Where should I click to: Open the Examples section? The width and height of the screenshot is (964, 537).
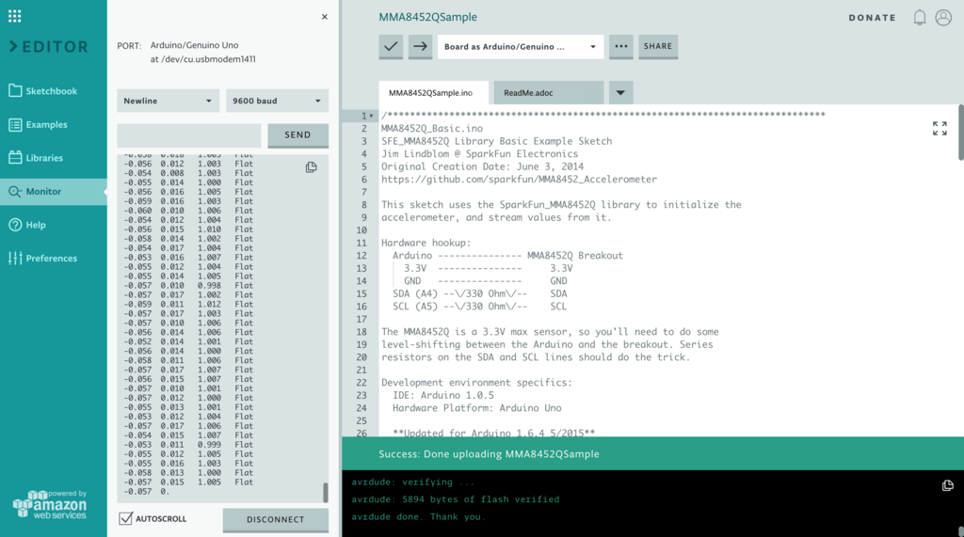(x=38, y=125)
